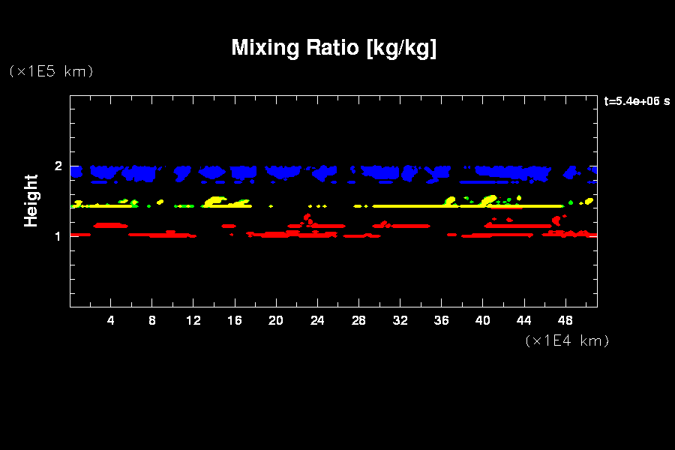Click the (×1E5 km) y-axis scale label
The width and height of the screenshot is (675, 450).
point(51,71)
